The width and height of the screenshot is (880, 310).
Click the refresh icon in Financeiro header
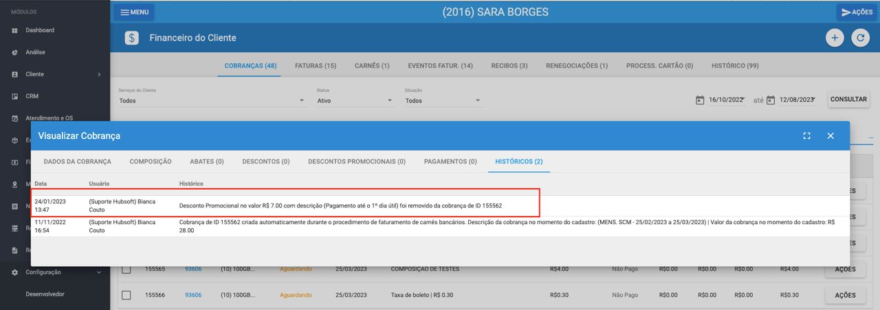tap(860, 38)
